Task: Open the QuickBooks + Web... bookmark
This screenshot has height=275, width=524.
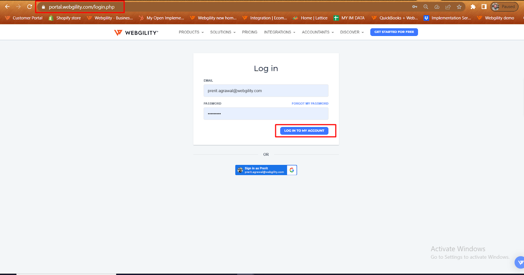Action: tap(395, 18)
